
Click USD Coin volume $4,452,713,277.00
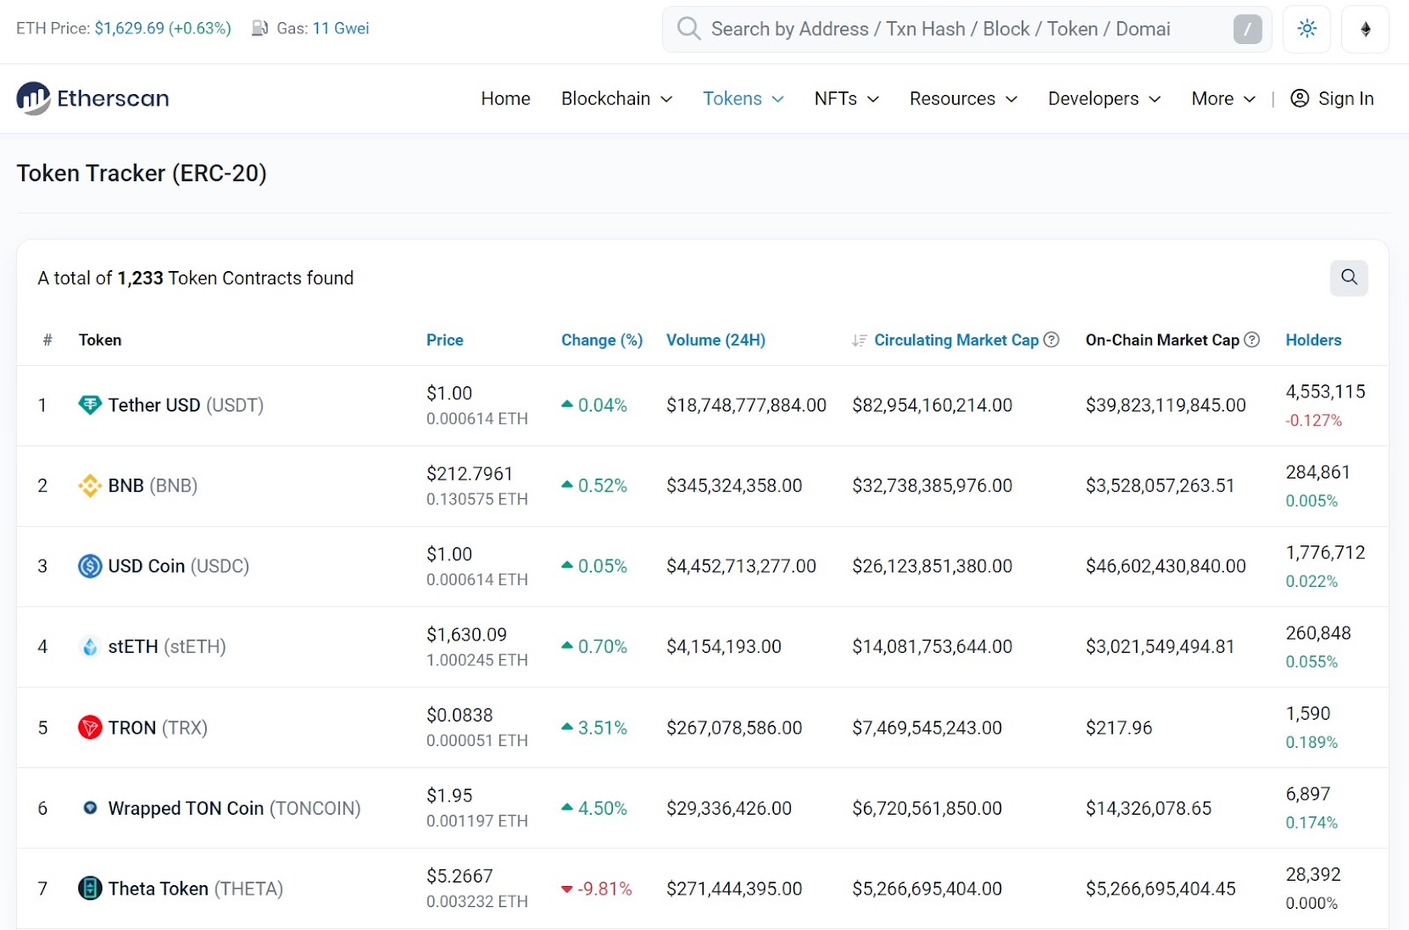(x=741, y=566)
